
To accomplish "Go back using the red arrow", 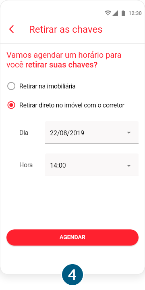I will pos(11,29).
